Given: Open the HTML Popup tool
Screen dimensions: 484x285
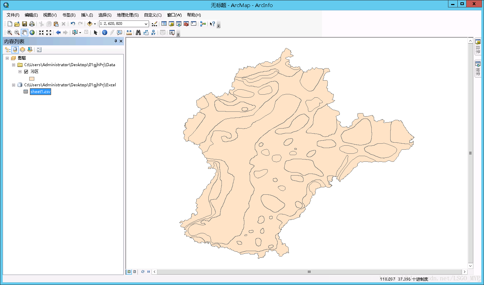Looking at the screenshot, I should [x=119, y=33].
